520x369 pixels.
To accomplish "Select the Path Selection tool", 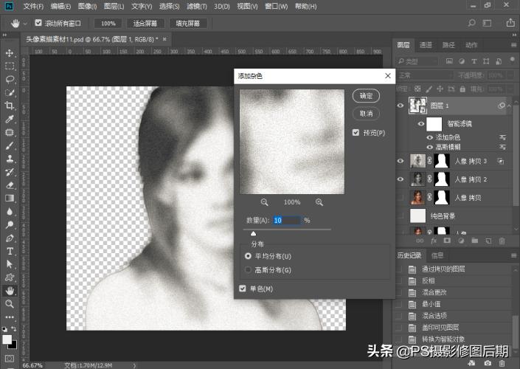I will click(x=10, y=264).
